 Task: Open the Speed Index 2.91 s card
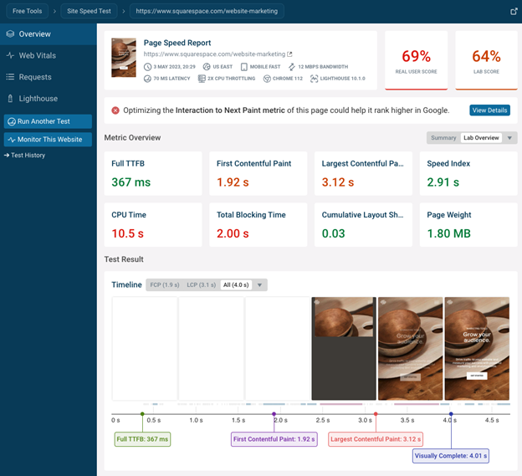click(x=468, y=173)
